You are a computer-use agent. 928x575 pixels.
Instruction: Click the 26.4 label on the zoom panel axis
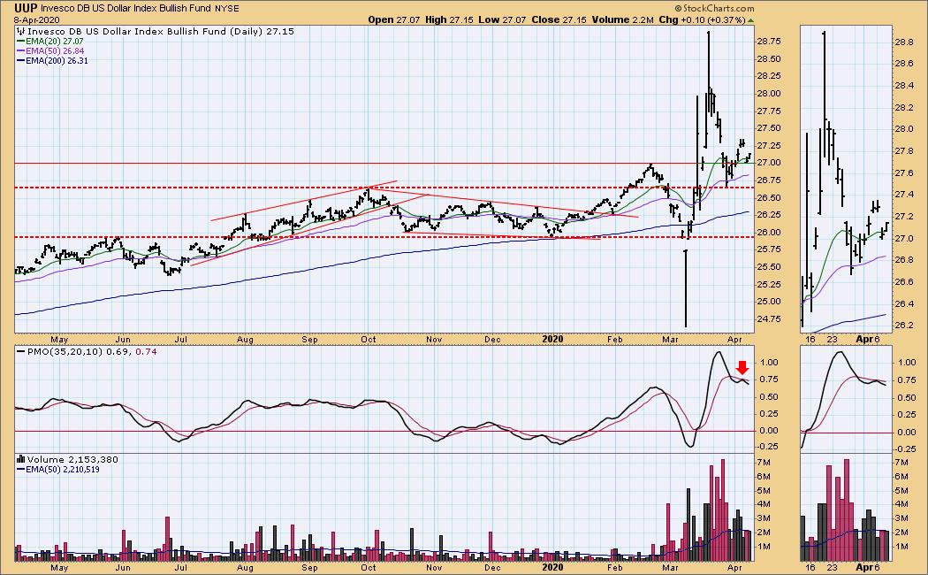(x=903, y=303)
